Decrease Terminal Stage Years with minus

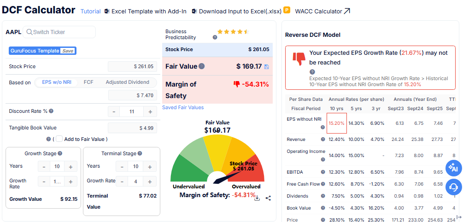(x=122, y=167)
